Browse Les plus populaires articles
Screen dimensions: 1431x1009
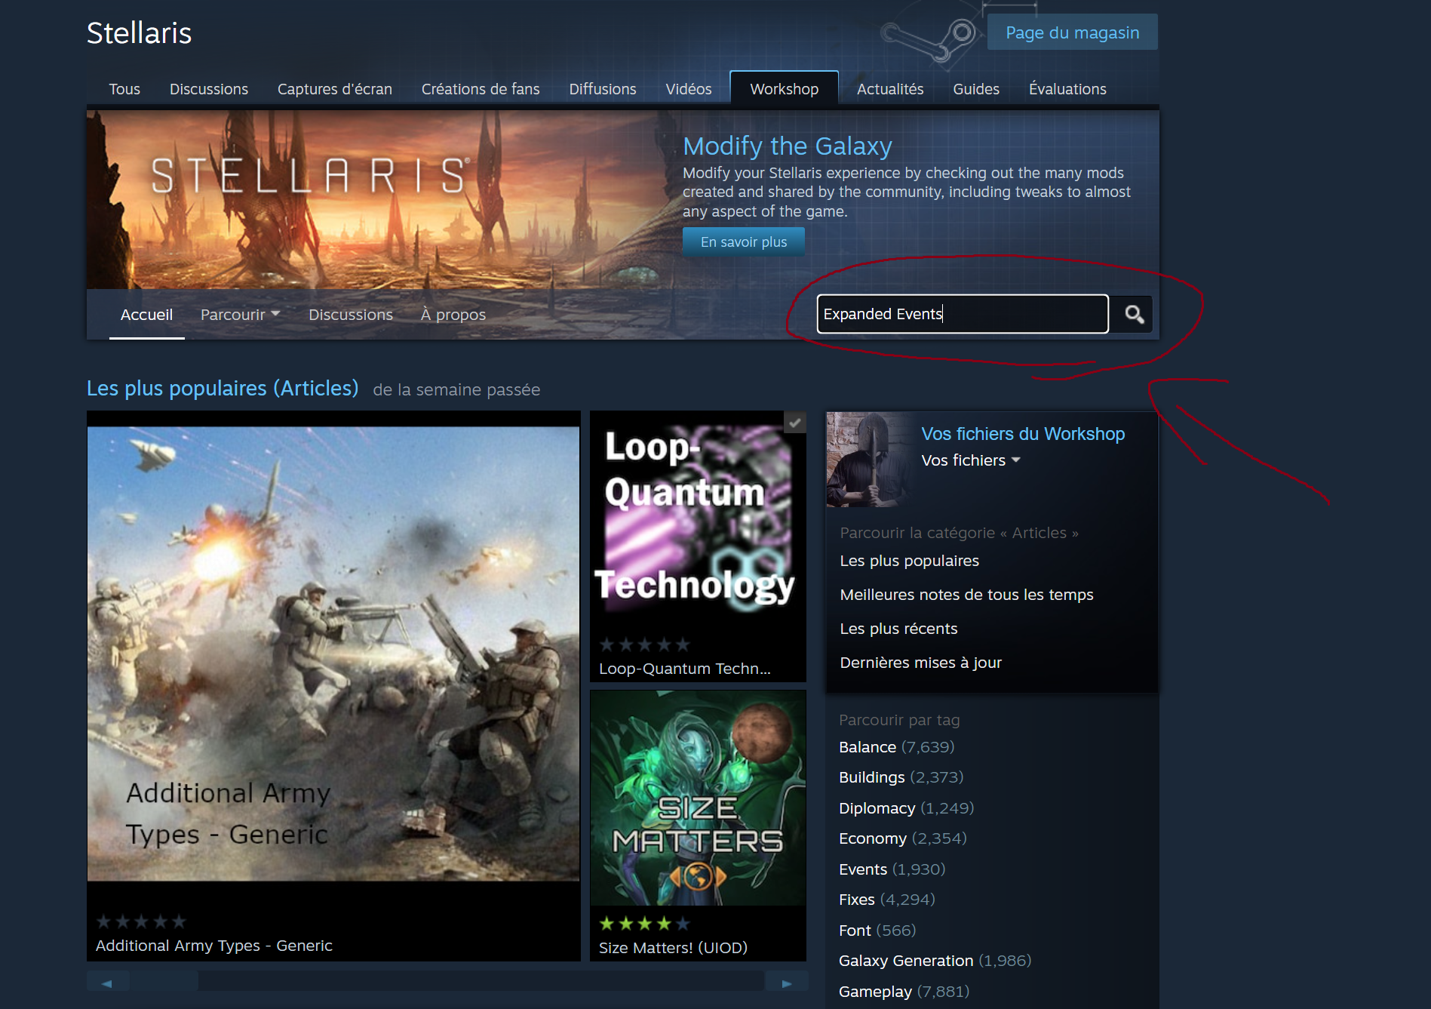pos(910,561)
